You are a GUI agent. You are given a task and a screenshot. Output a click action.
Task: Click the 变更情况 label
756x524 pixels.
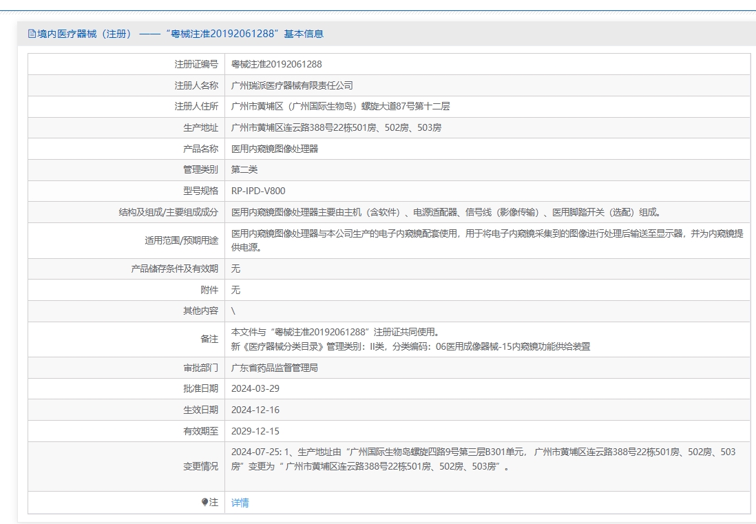coord(200,466)
